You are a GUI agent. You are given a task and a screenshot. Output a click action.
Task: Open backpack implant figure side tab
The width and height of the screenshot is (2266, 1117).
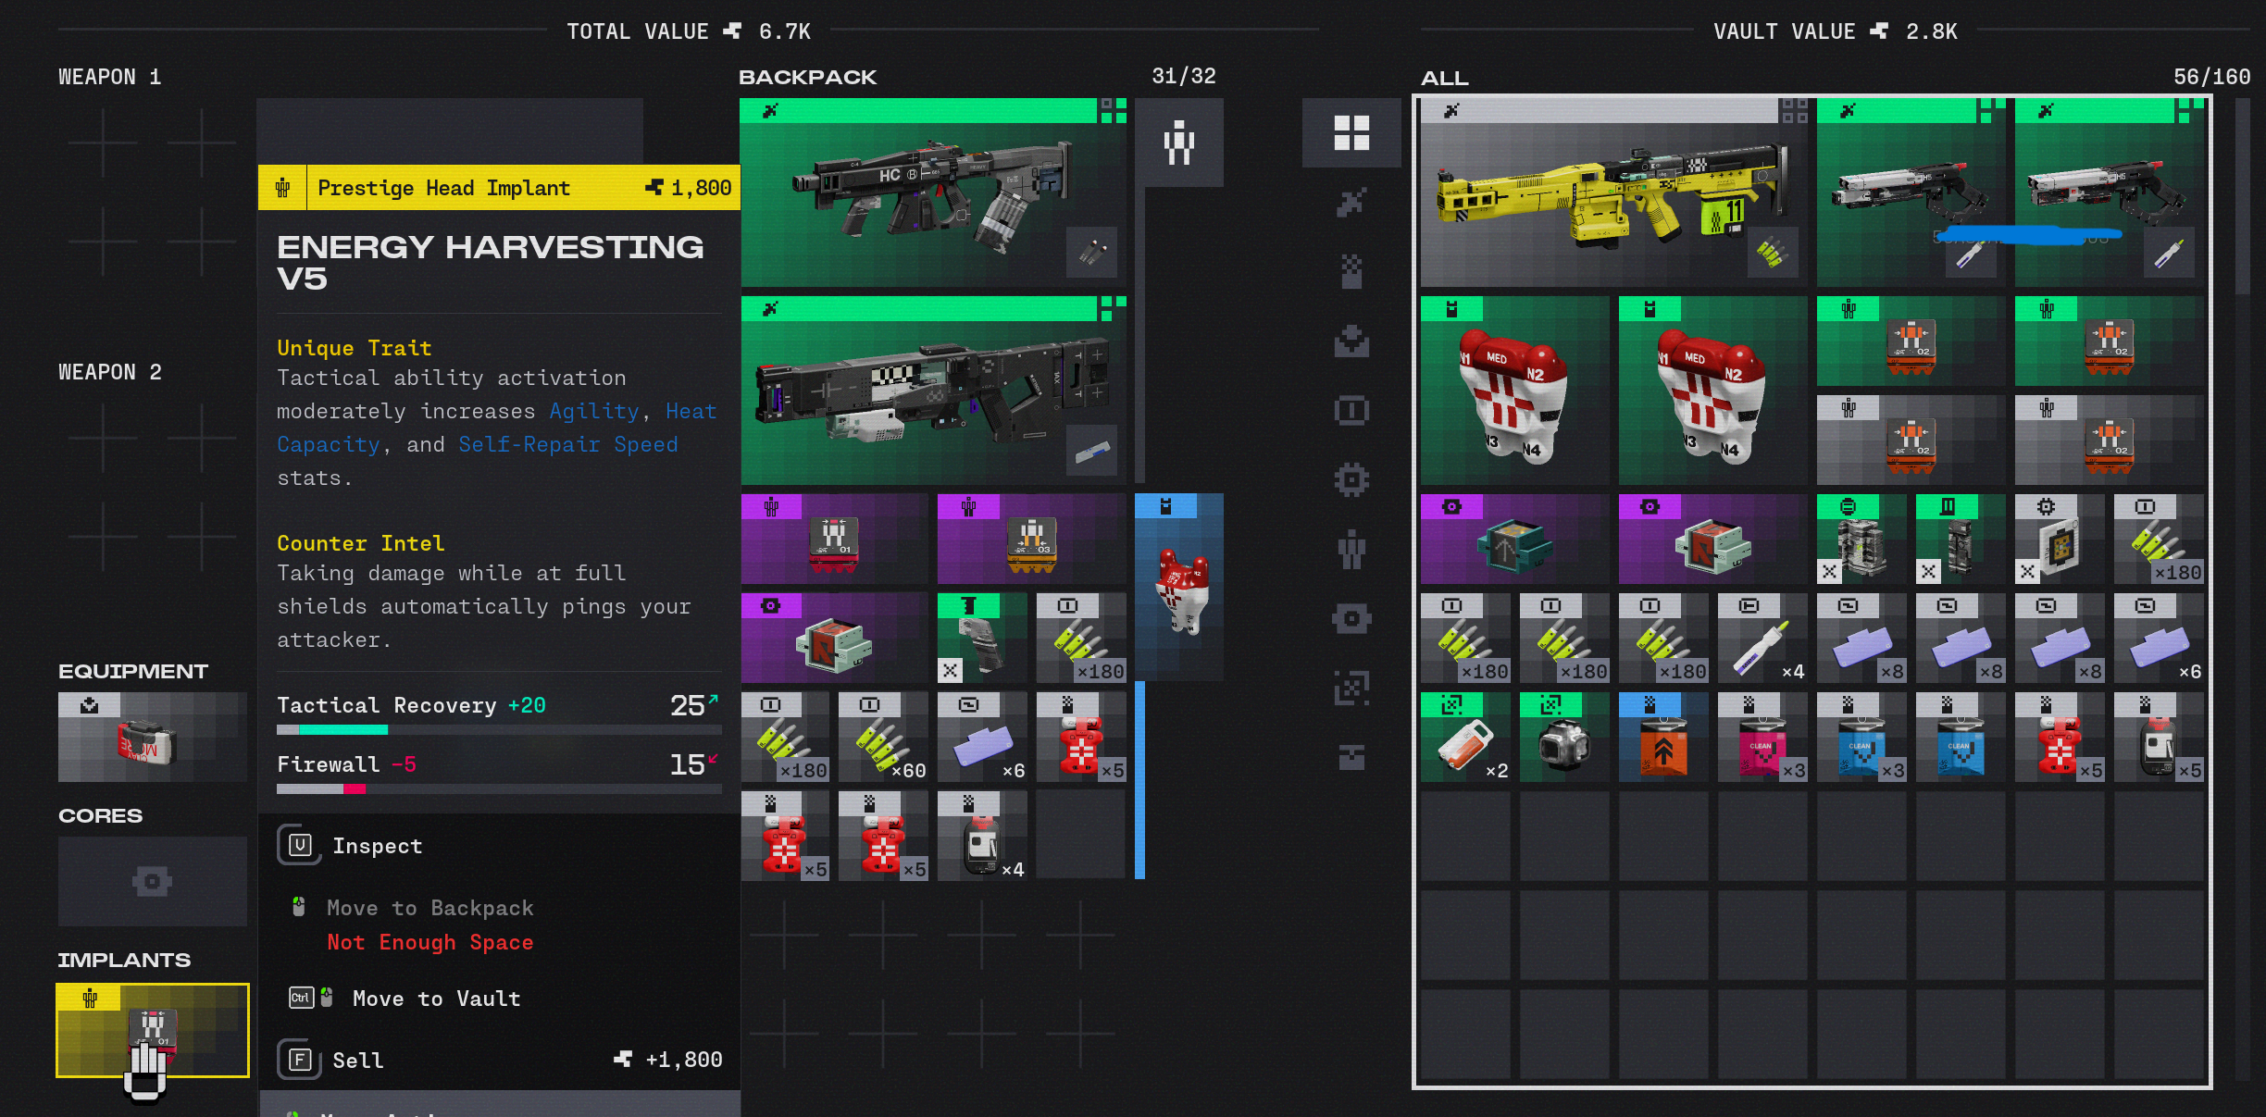click(x=1178, y=143)
